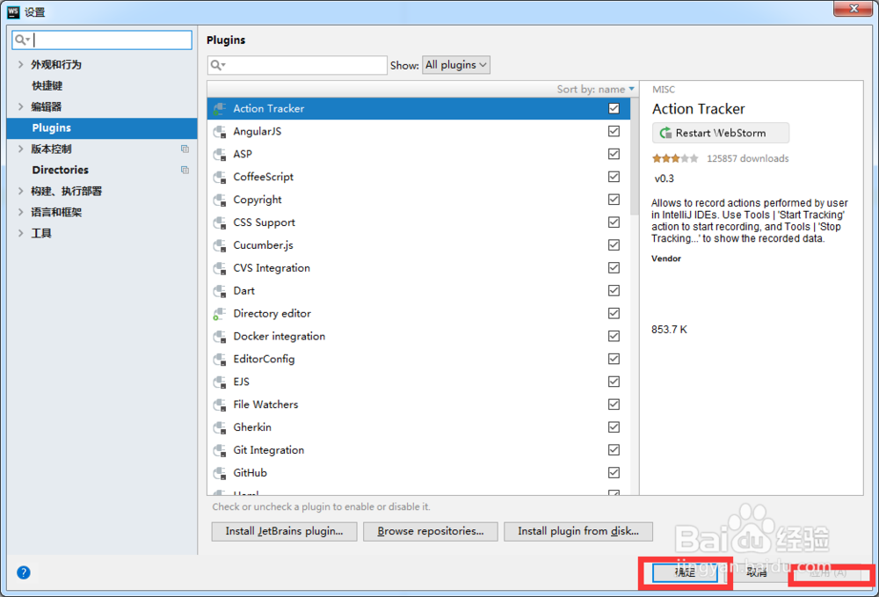Click Restart WebStorm button
This screenshot has width=879, height=597.
(721, 133)
